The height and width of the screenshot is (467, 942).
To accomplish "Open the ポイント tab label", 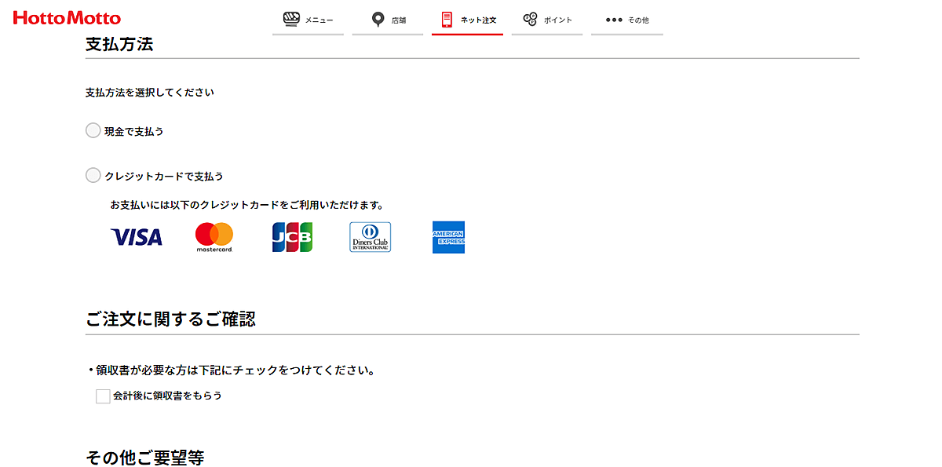I will pos(558,20).
